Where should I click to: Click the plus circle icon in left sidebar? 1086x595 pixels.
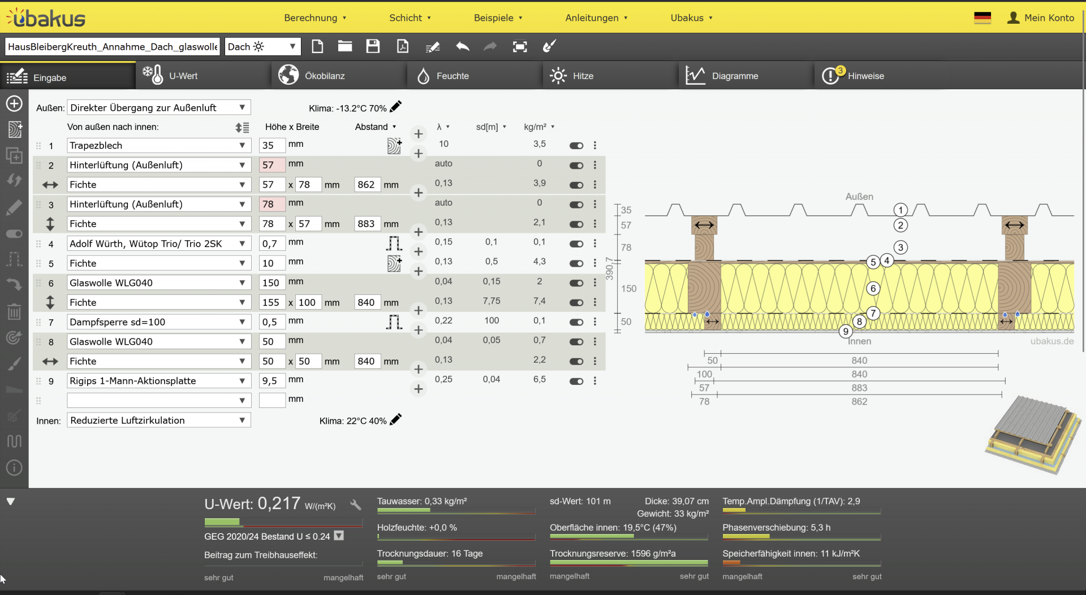point(14,103)
